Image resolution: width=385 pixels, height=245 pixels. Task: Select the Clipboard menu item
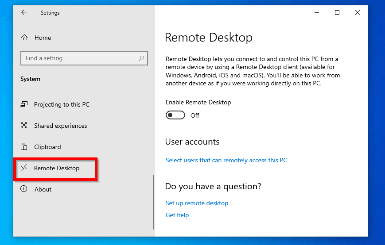click(x=47, y=147)
